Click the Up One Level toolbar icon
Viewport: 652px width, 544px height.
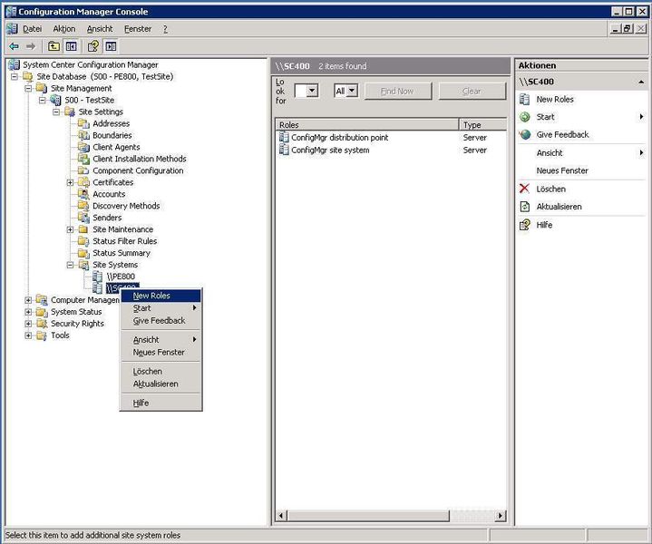tap(54, 46)
